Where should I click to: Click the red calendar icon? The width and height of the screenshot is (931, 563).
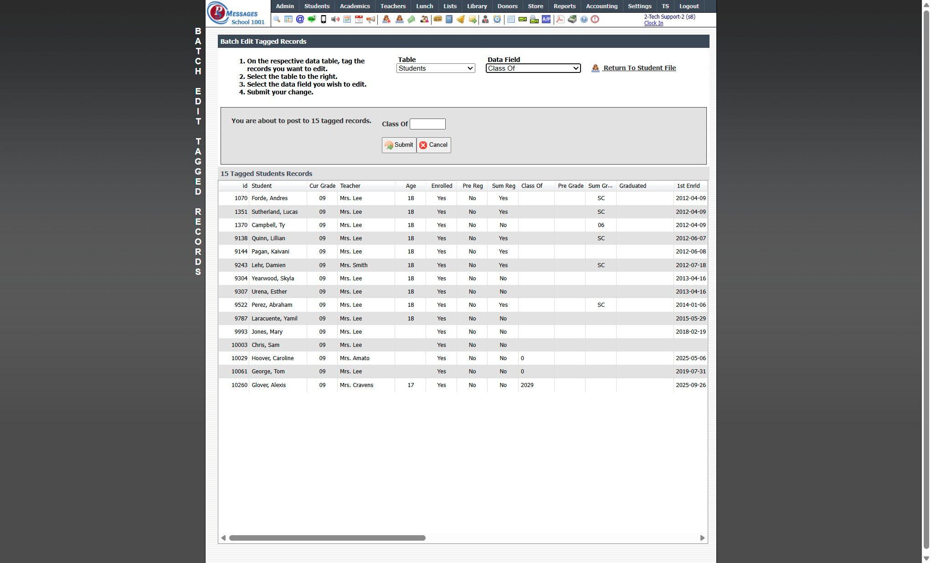(x=359, y=19)
